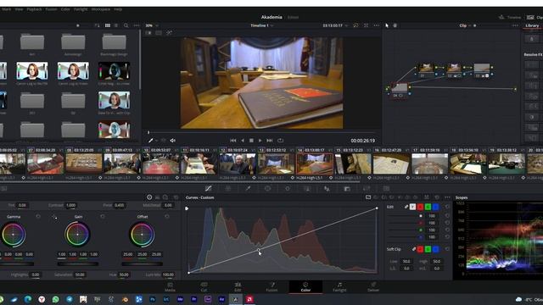Switch to the Fusion page
The height and width of the screenshot is (305, 543).
click(x=271, y=286)
